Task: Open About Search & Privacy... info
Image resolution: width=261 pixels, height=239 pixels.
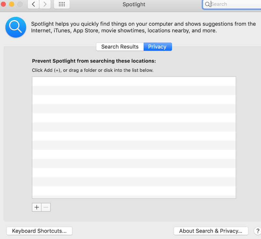Action: (x=211, y=231)
